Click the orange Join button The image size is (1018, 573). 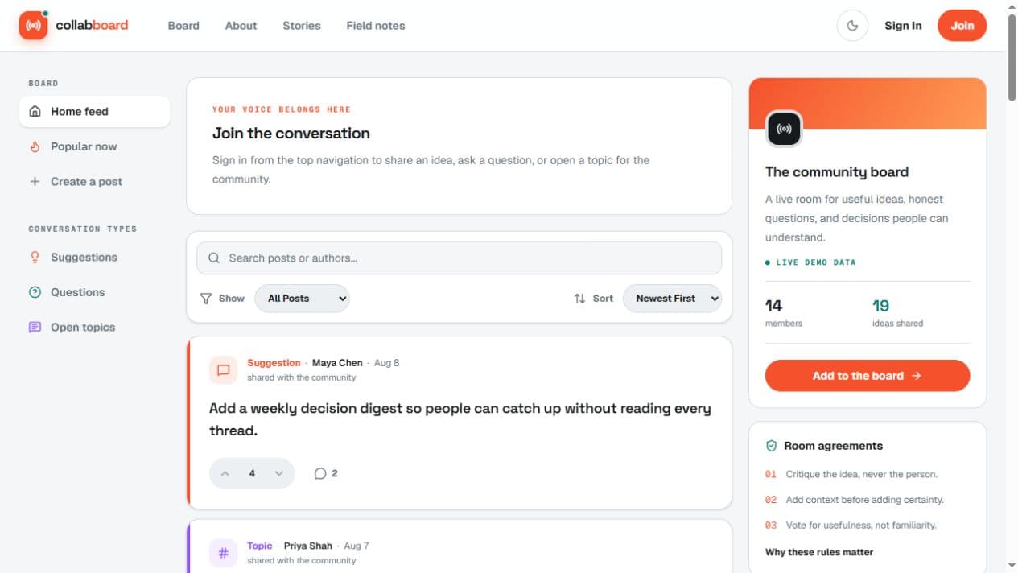point(962,26)
